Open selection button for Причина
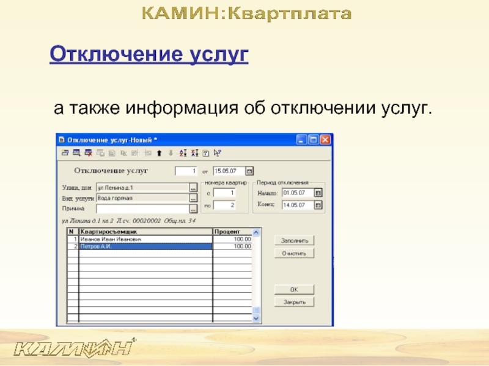 tap(193, 209)
